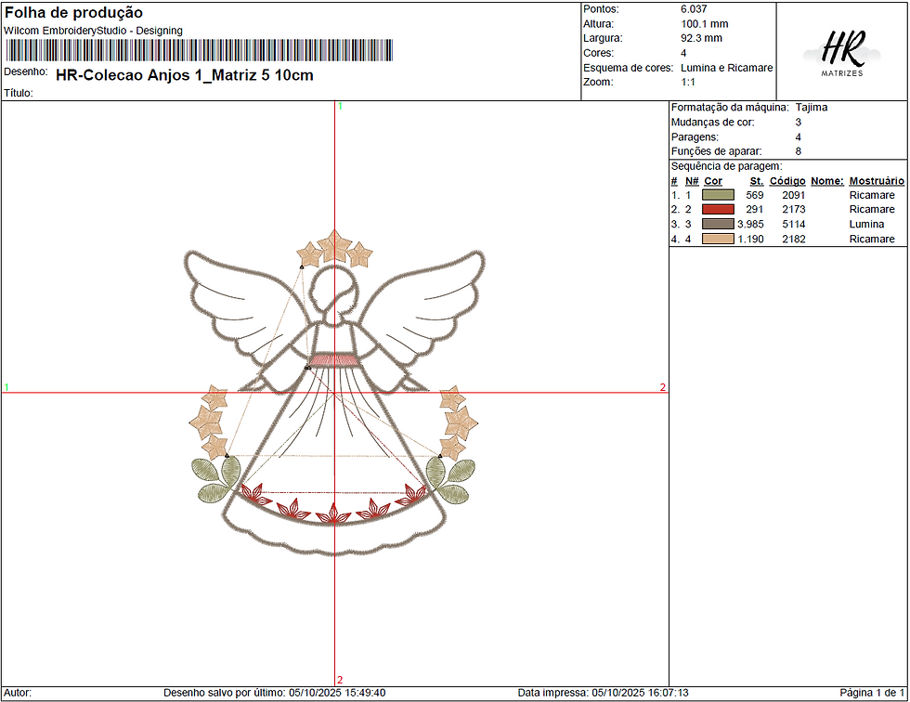Click the 'Nome:' column header
This screenshot has height=702, width=910.
827,181
